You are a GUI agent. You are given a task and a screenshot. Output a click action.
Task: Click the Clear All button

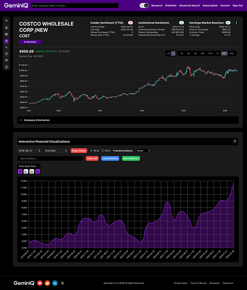[x=92, y=159]
